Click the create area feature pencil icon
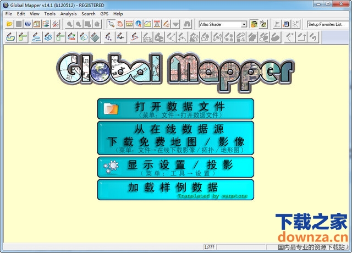 point(10,37)
